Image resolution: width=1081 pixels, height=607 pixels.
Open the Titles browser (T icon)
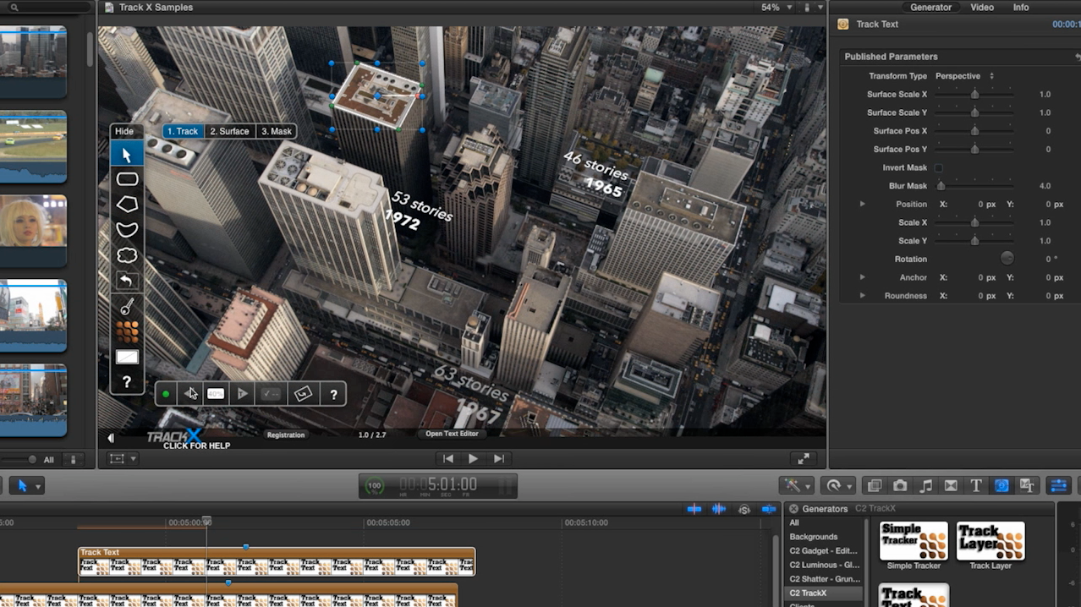pos(976,485)
